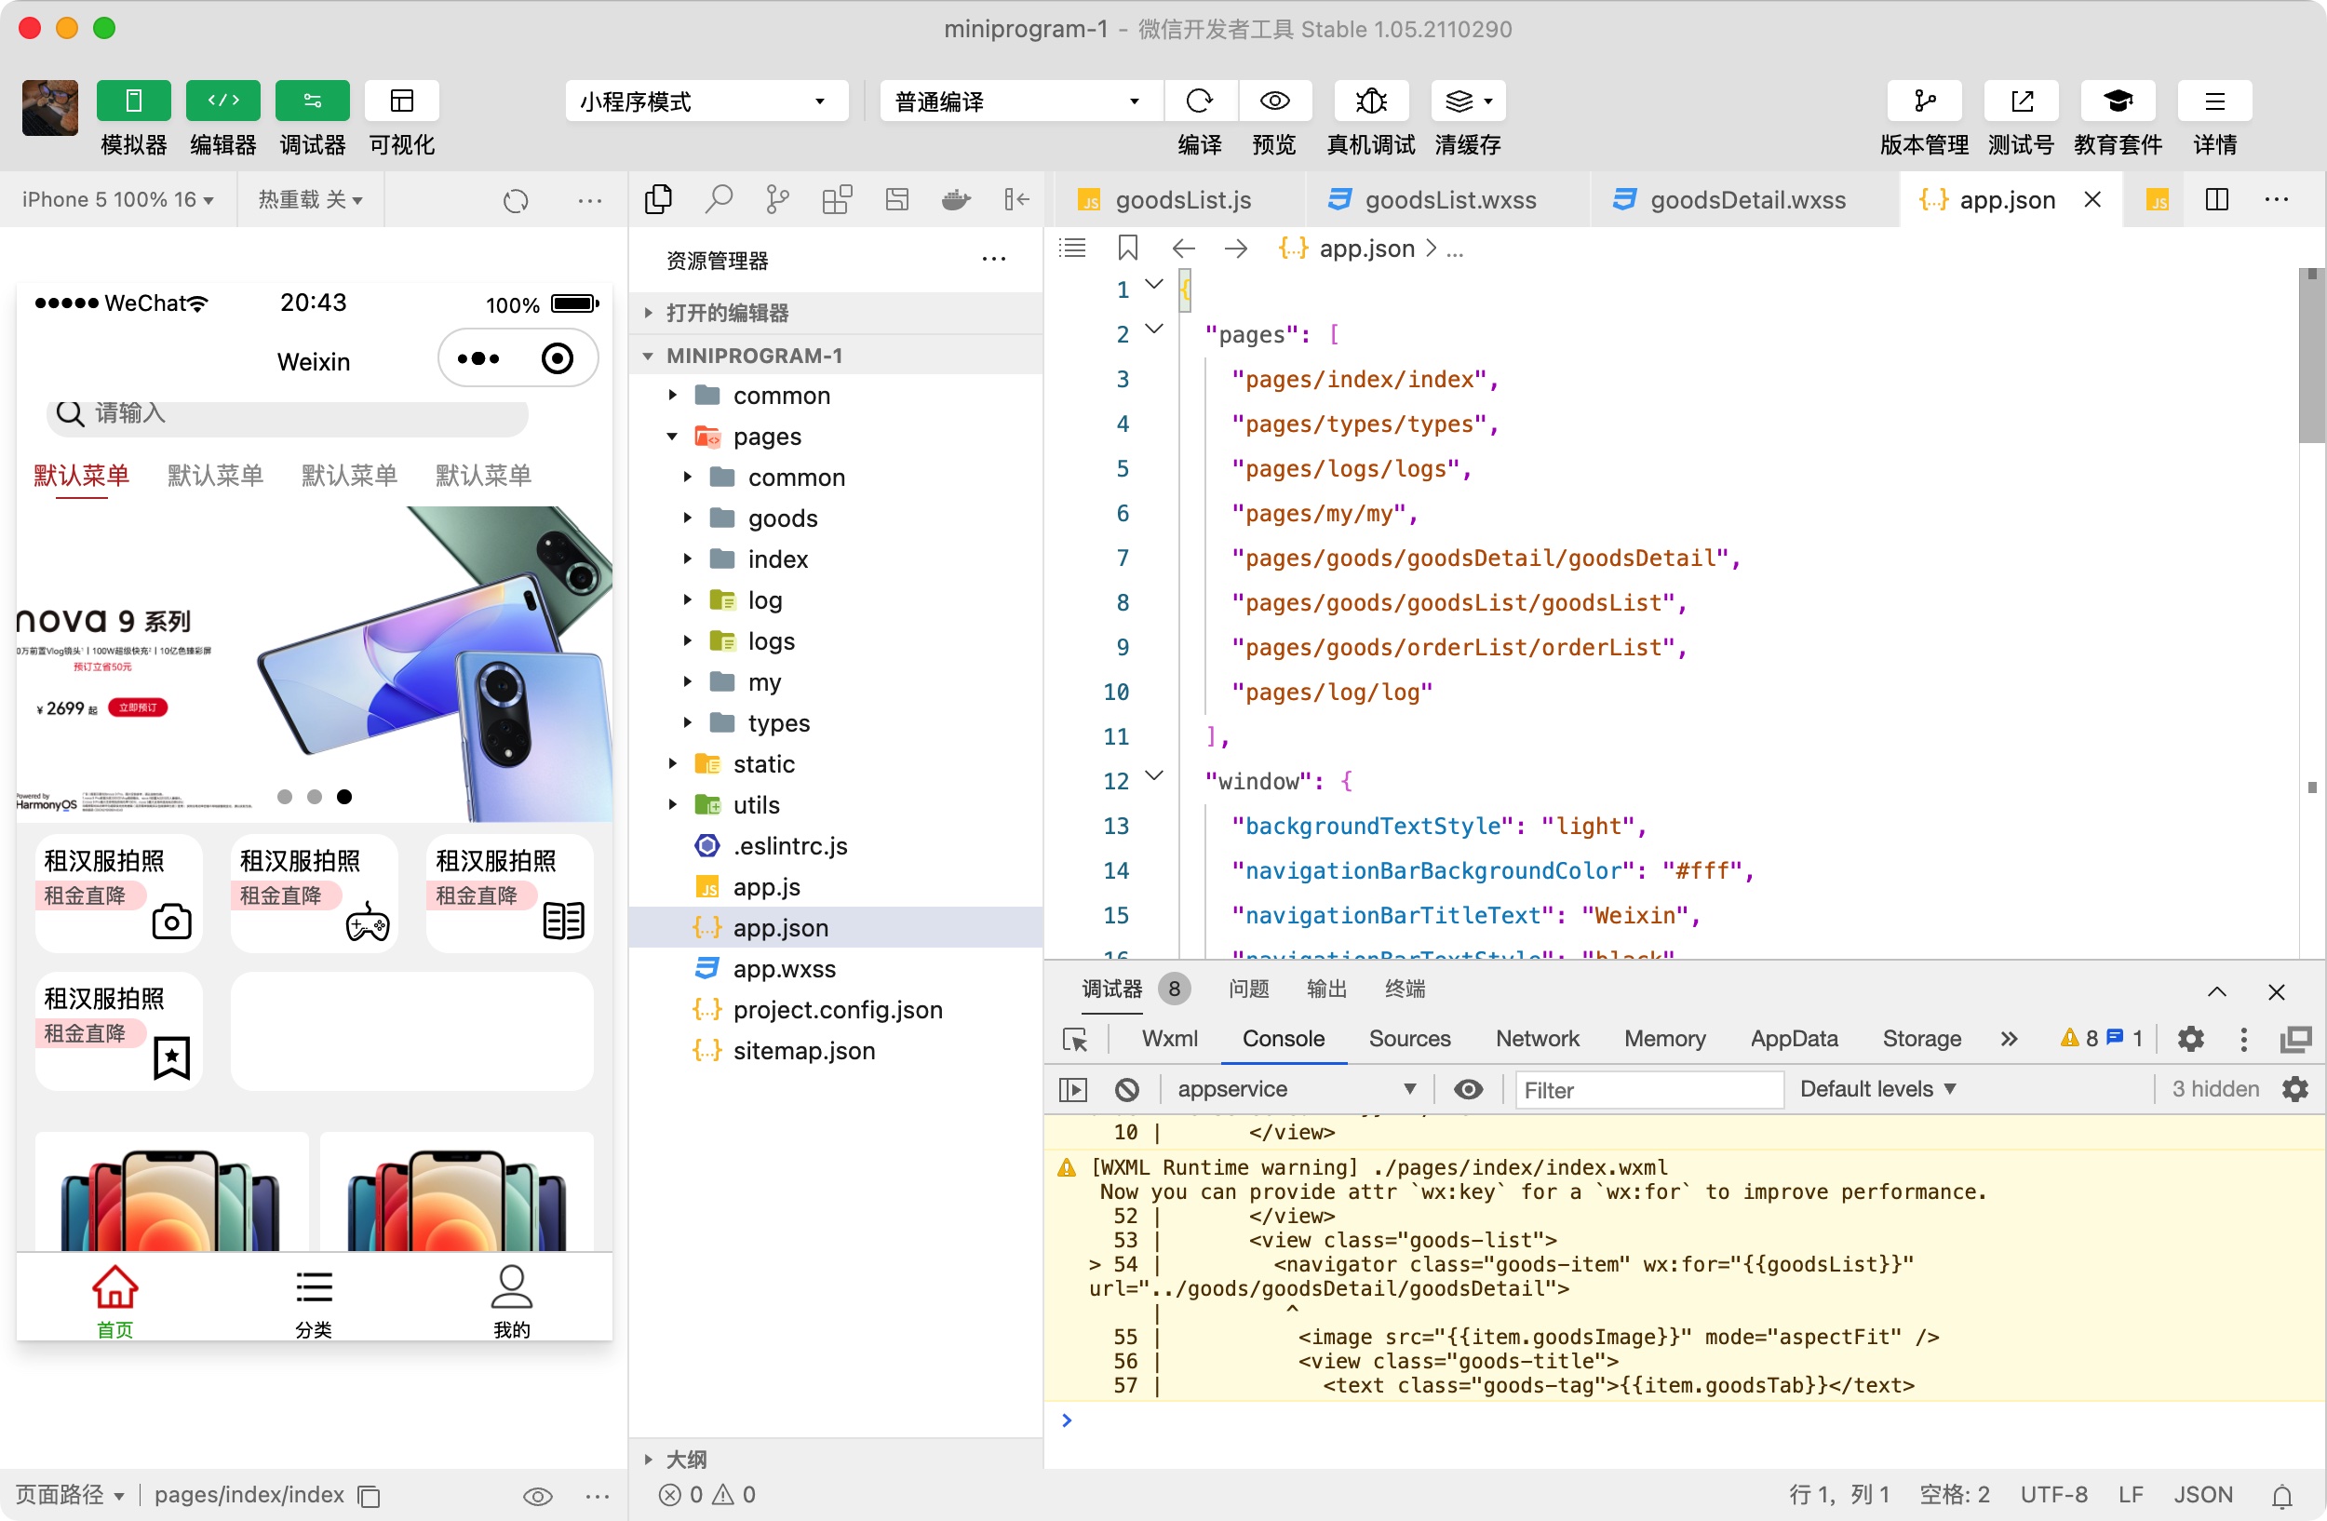Image resolution: width=2327 pixels, height=1521 pixels.
Task: Click the element inspector select icon
Action: 1074,1039
